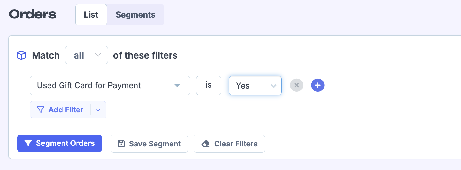Screen dimensions: 461x170
Task: Open the match "all" dropdown
Action: coord(86,55)
